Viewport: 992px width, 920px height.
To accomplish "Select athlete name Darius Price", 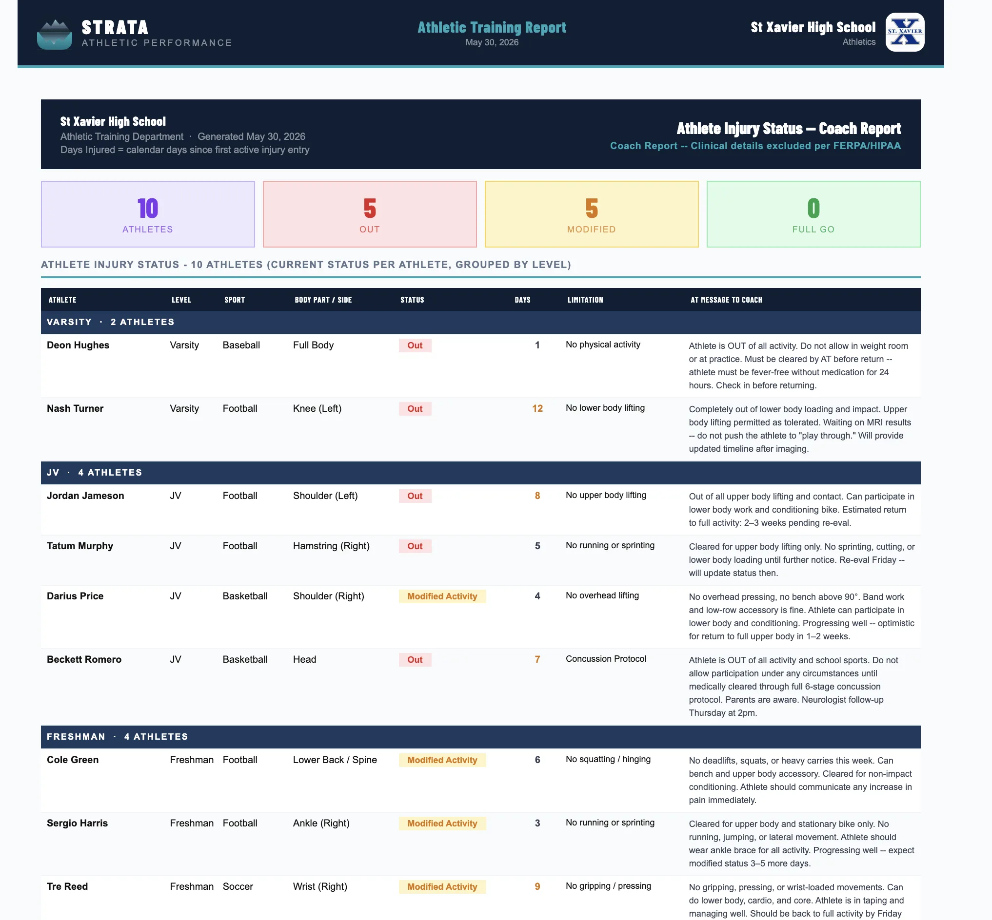I will pos(75,596).
